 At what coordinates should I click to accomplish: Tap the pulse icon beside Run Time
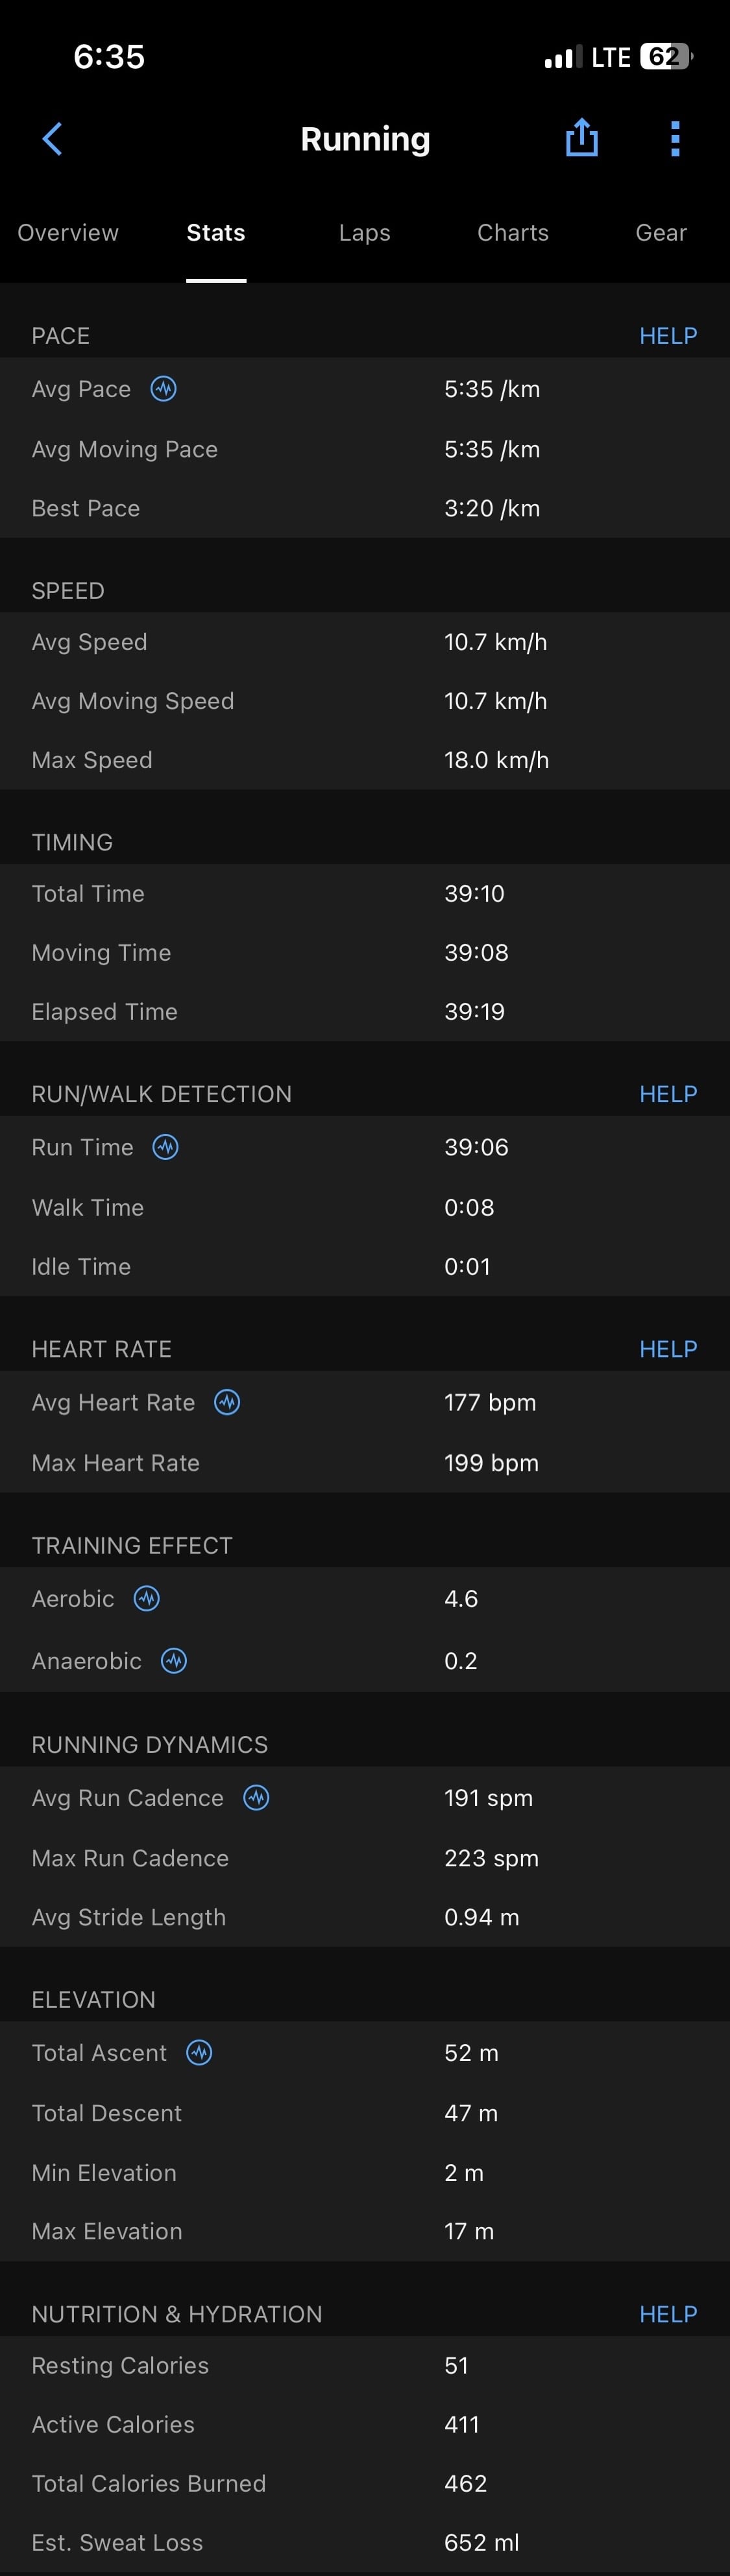(x=166, y=1147)
